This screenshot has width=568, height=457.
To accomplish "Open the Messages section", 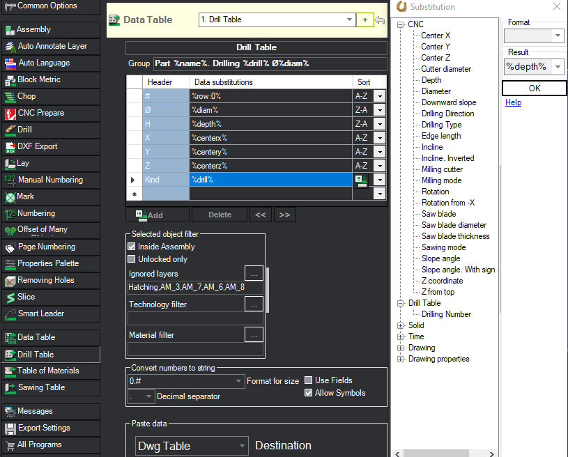I will (51, 412).
